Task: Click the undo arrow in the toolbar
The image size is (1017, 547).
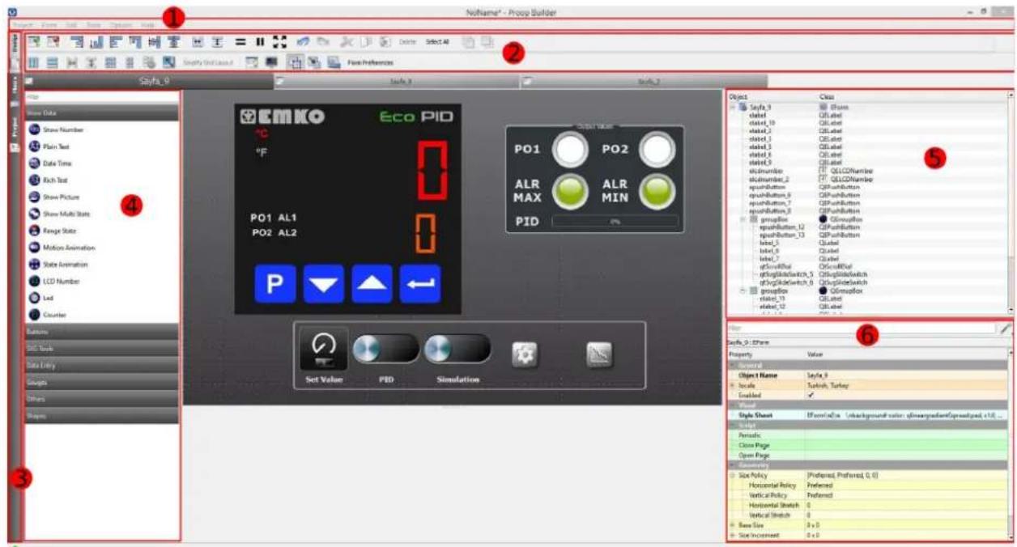Action: pyautogui.click(x=304, y=41)
